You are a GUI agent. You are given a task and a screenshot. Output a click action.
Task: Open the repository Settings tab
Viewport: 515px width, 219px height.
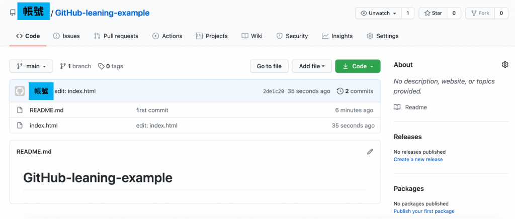[383, 36]
